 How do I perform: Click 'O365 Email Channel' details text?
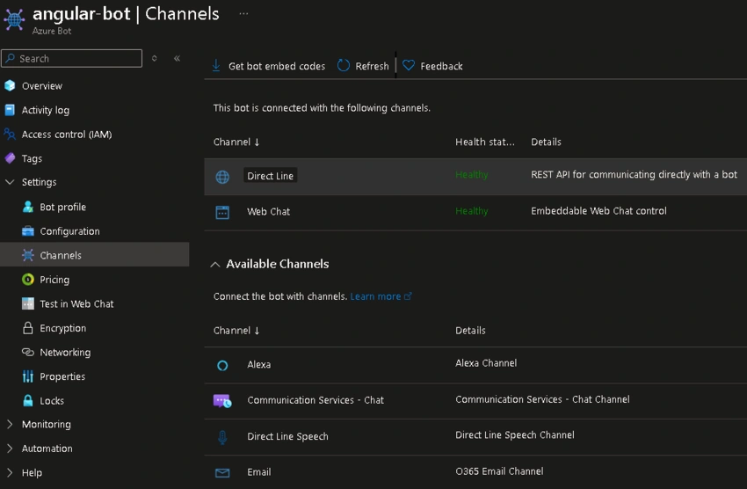point(499,471)
